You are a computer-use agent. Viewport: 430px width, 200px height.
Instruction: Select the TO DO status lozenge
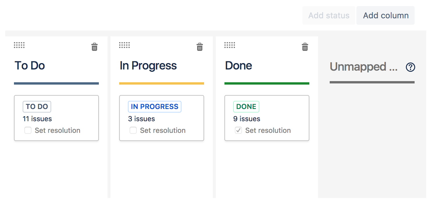pos(37,107)
